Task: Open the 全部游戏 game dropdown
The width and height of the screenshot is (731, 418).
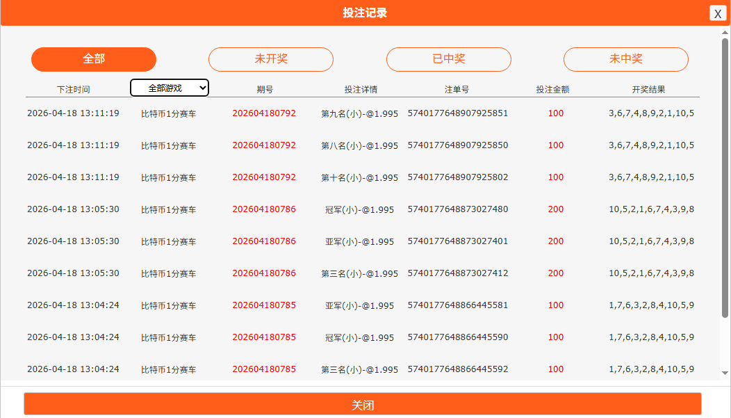Action: [x=170, y=88]
